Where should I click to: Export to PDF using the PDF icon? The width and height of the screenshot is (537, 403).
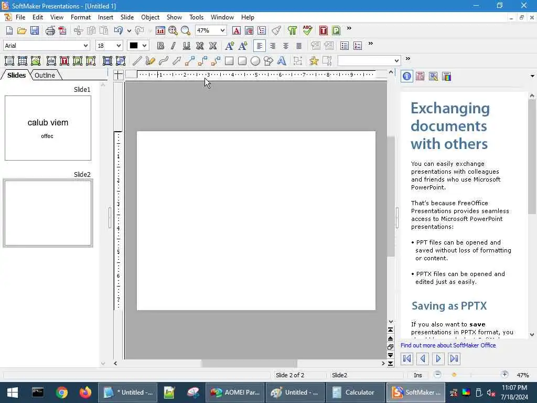(x=63, y=30)
